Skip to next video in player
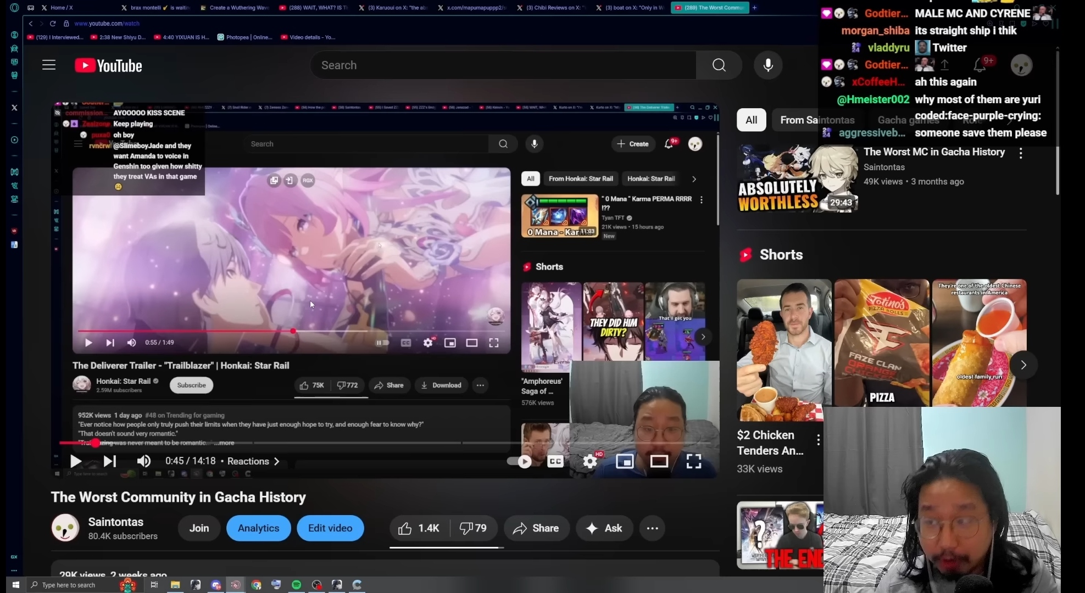The width and height of the screenshot is (1085, 593). (x=110, y=461)
